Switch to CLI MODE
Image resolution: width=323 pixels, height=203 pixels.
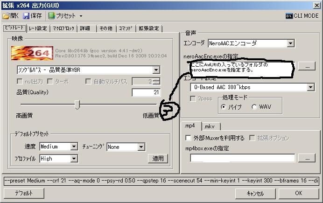pos(302,16)
